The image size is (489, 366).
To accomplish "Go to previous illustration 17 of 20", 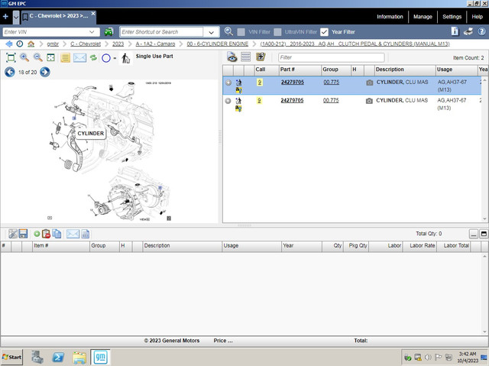I will pyautogui.click(x=10, y=72).
